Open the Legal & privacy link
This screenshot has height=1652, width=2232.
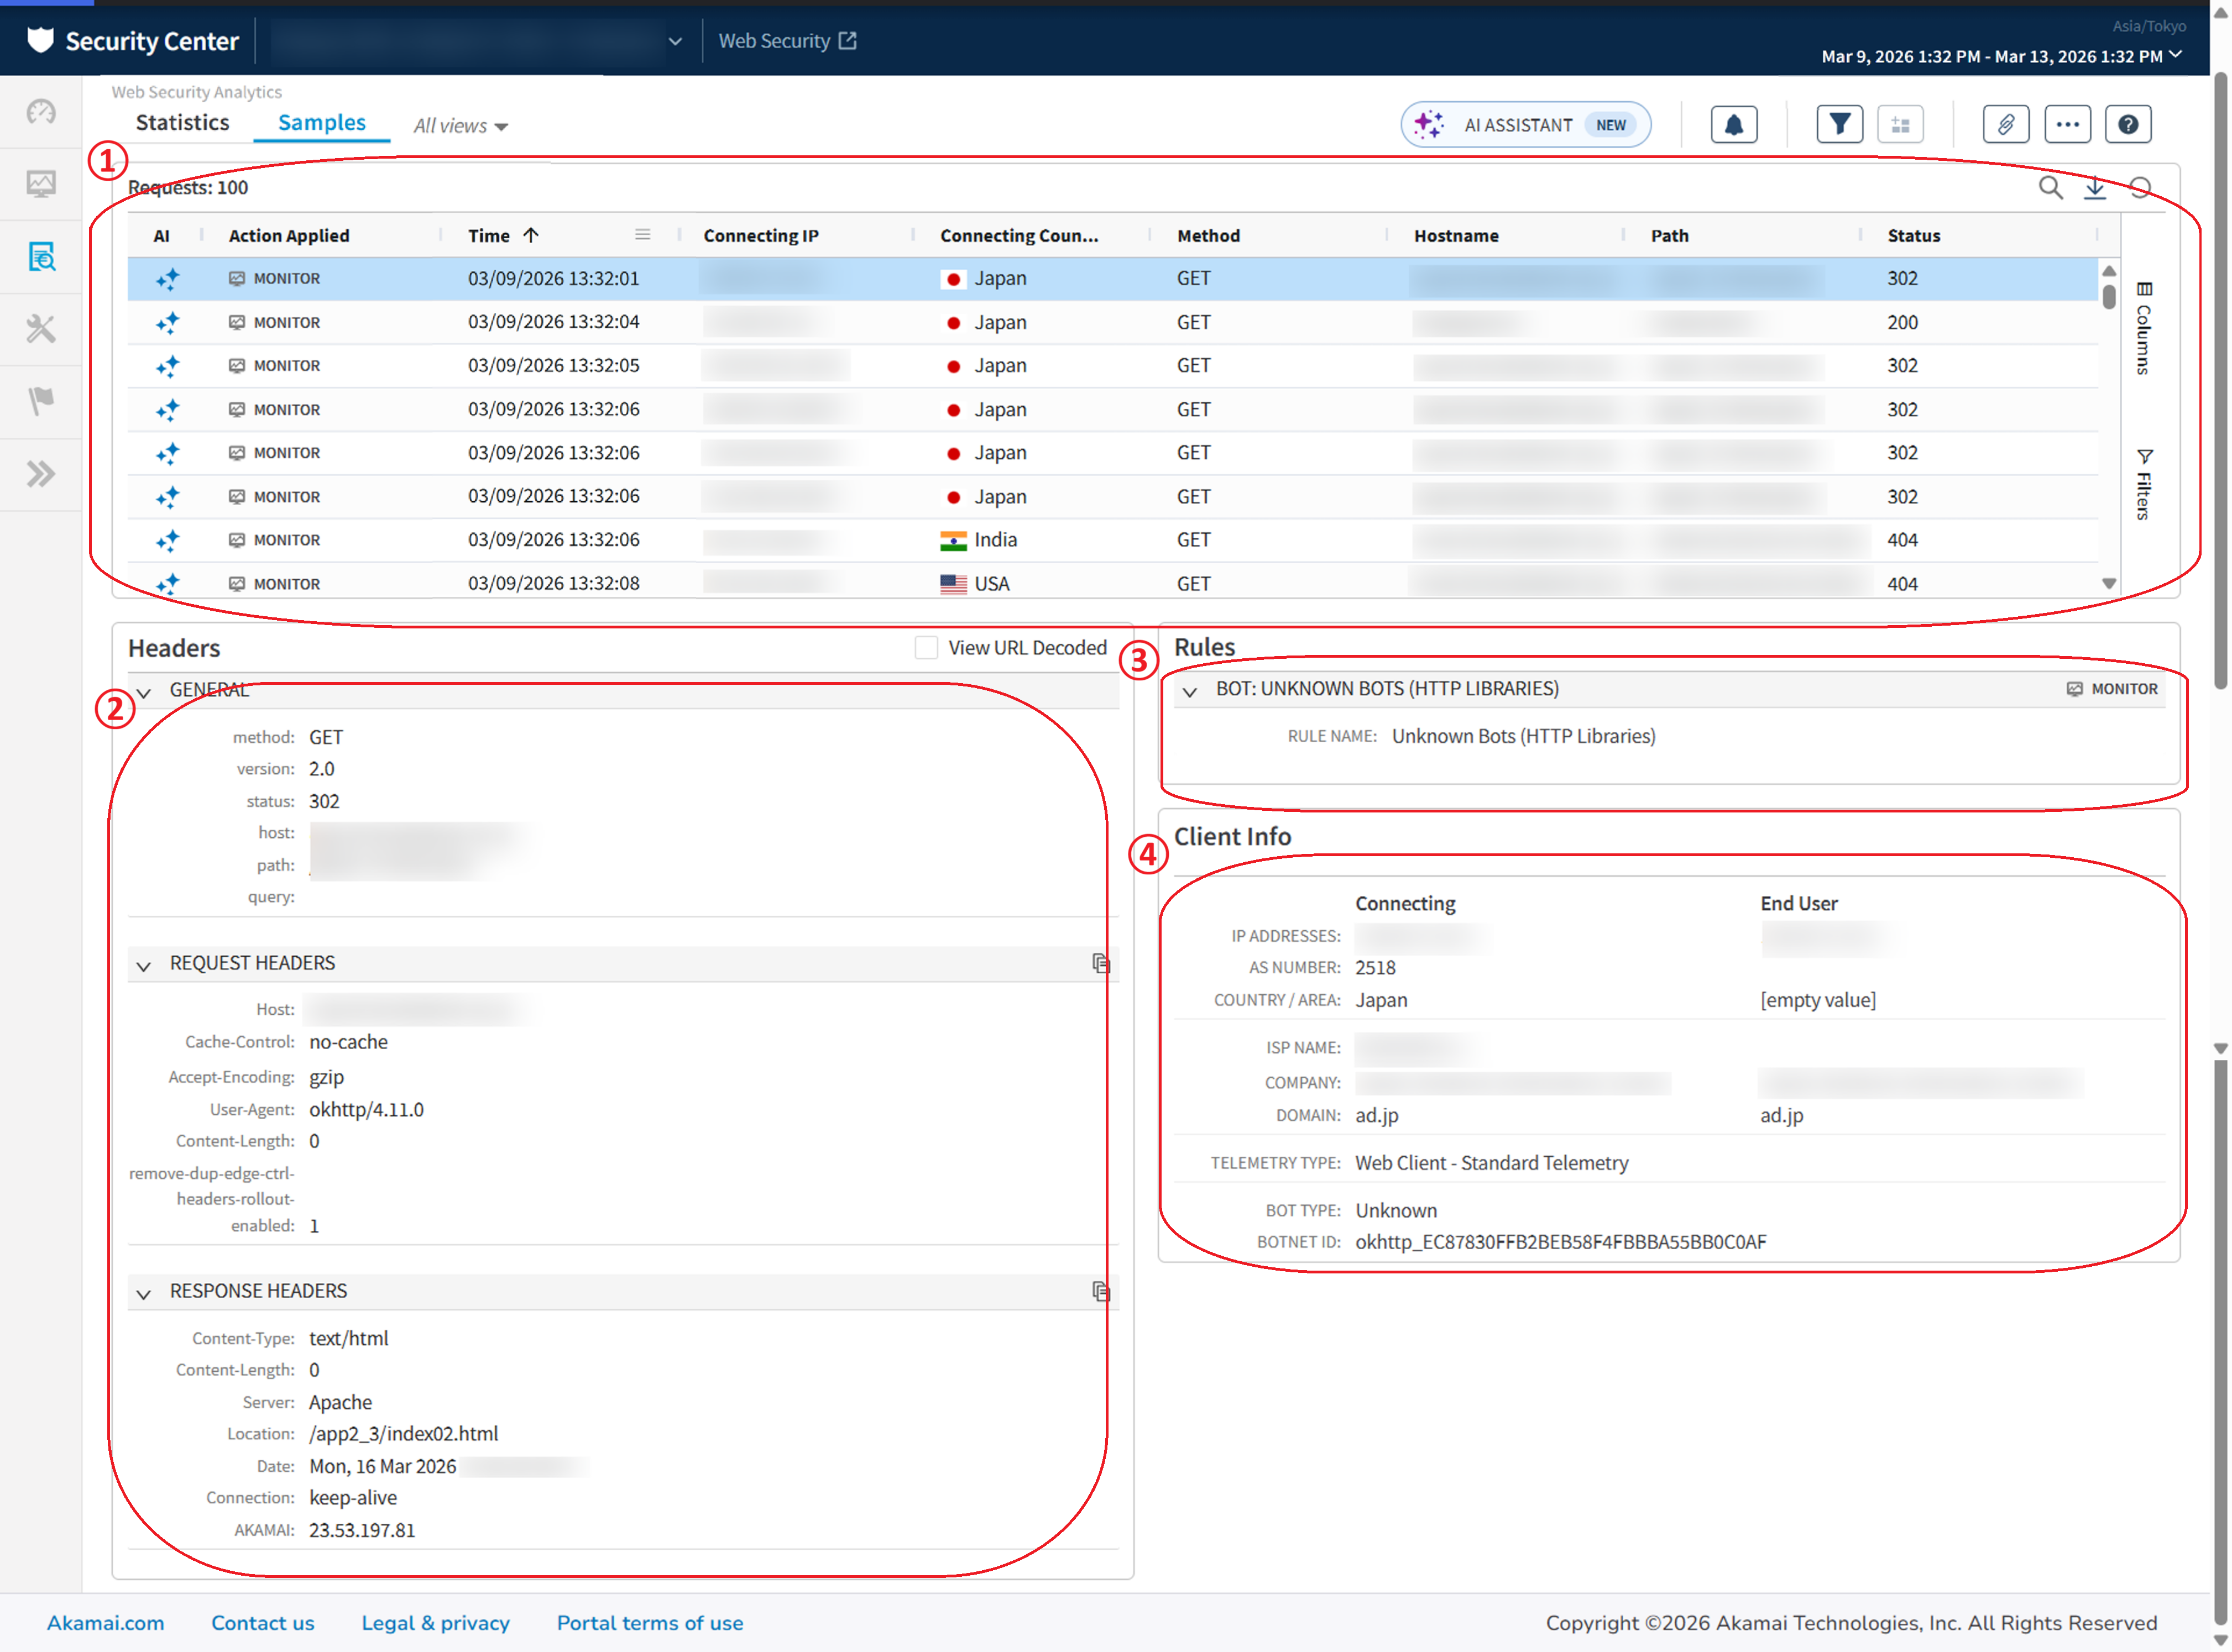coord(435,1623)
